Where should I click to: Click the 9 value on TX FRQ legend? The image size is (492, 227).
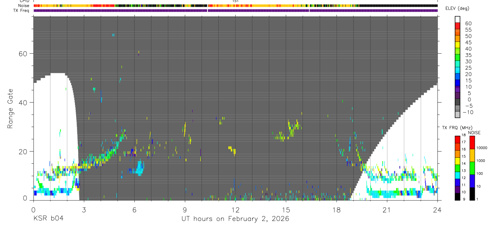coord(464,199)
